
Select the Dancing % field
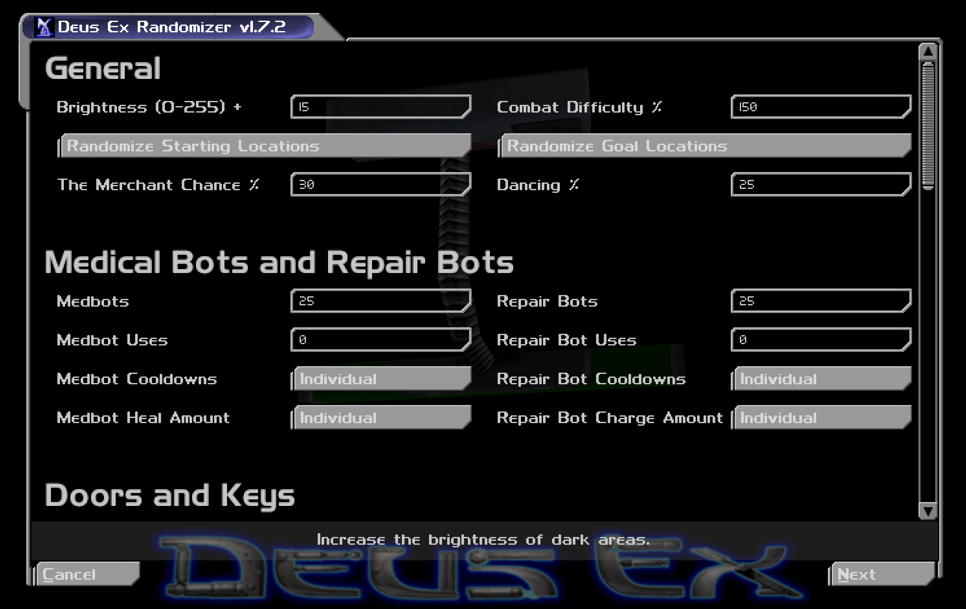tap(821, 184)
